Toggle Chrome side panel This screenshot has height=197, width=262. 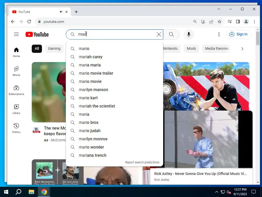click(x=238, y=22)
